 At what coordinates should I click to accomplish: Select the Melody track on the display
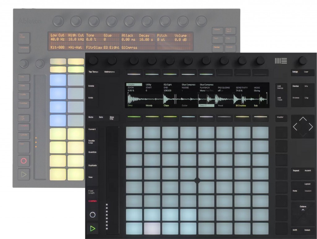(149, 106)
